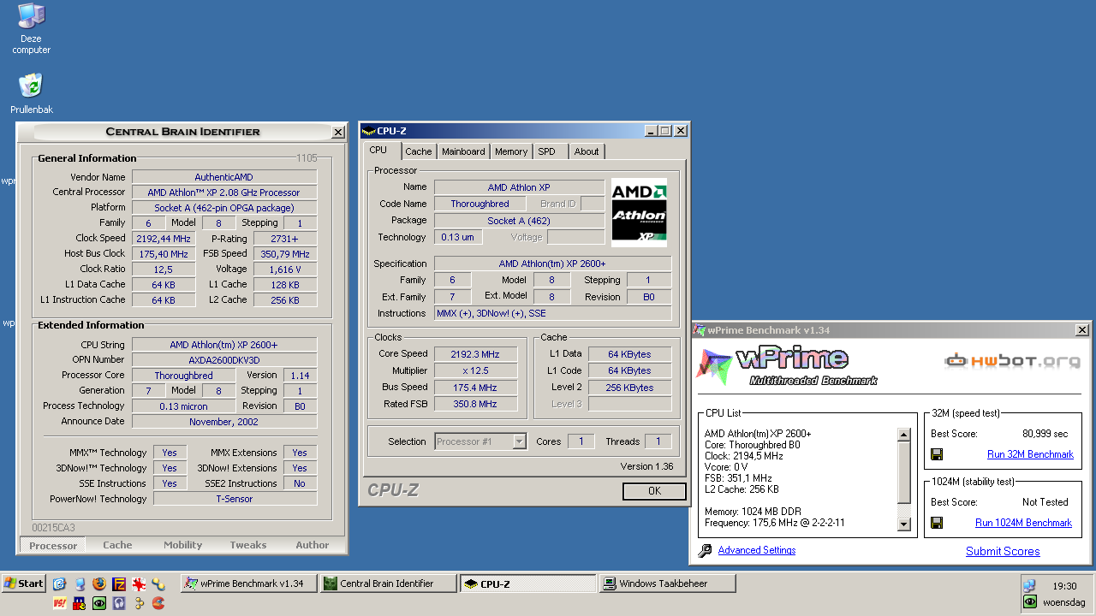Click the red splat quick launch icon
The image size is (1096, 616).
139,583
